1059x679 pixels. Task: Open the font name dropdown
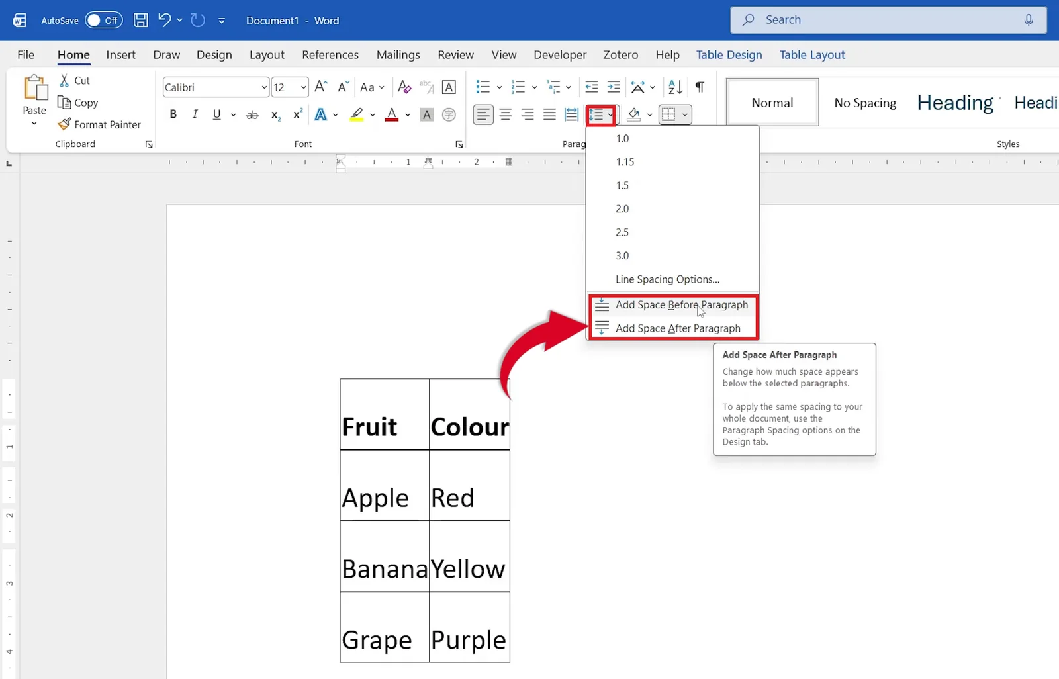click(x=264, y=87)
